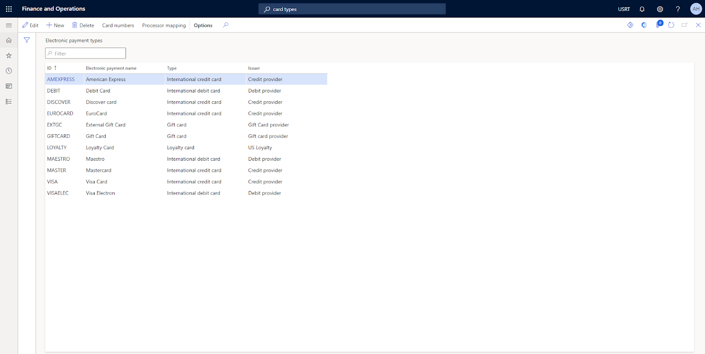Select the AMEXPRESS row ID
The image size is (705, 354).
61,79
